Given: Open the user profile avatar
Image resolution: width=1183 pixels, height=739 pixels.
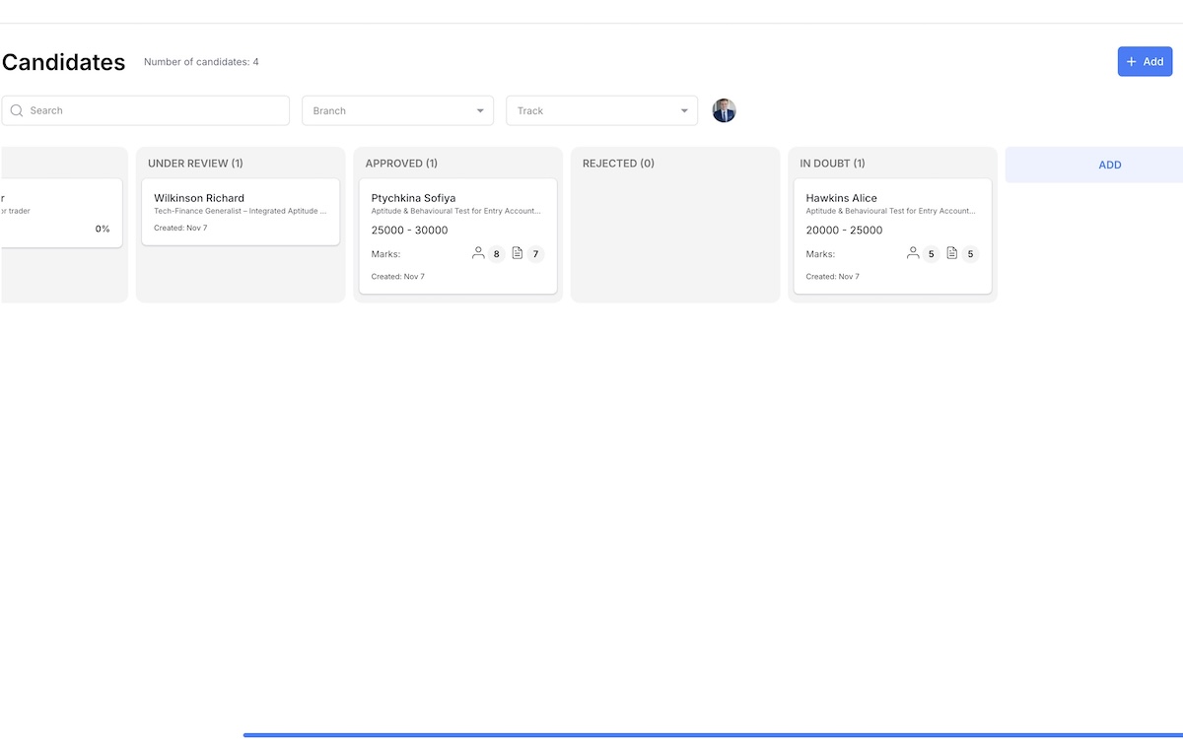Looking at the screenshot, I should (x=725, y=110).
